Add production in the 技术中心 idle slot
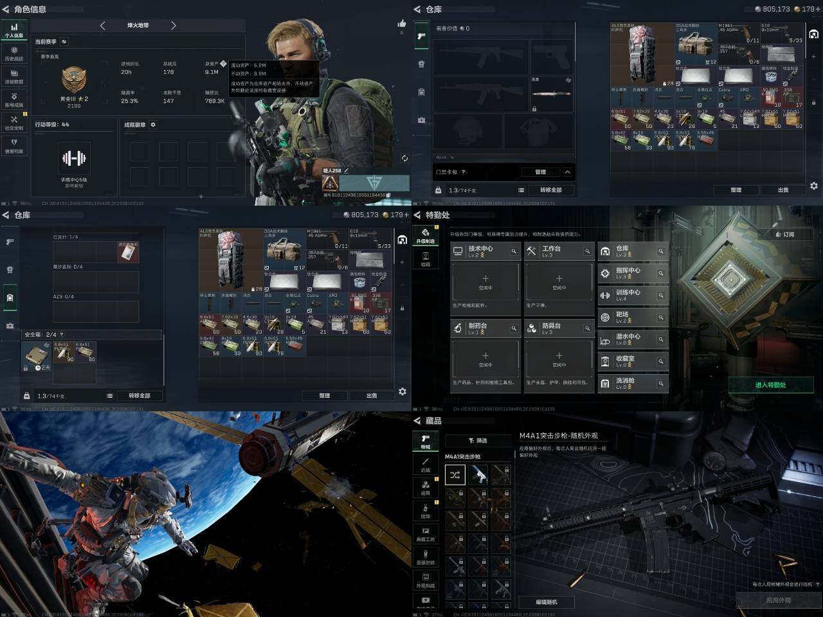The width and height of the screenshot is (823, 617). [485, 282]
